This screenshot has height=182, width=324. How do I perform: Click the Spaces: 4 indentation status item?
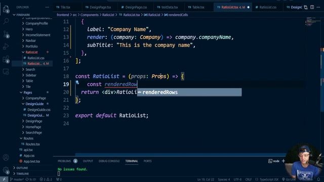(224, 179)
